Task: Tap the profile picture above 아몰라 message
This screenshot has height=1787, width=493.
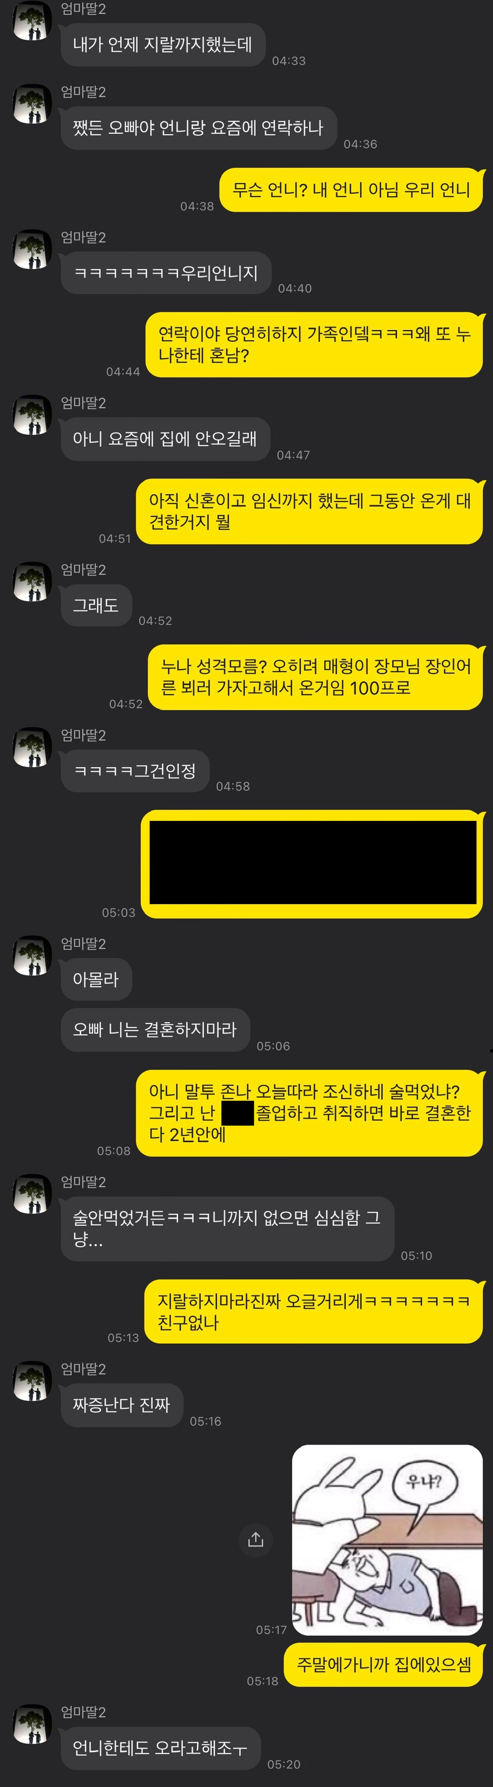Action: 32,956
